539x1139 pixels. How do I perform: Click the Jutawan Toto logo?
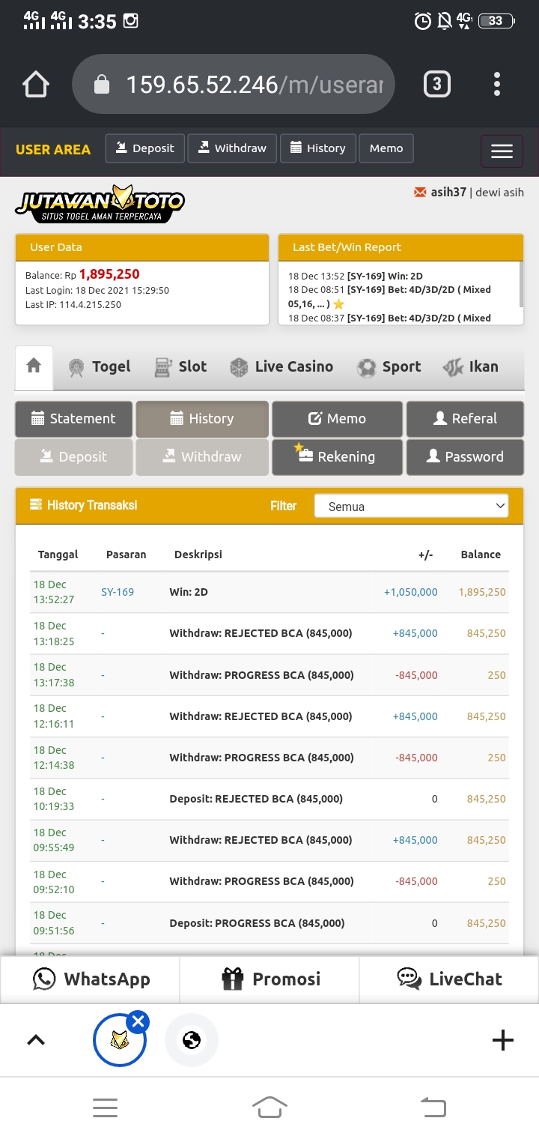tap(100, 203)
